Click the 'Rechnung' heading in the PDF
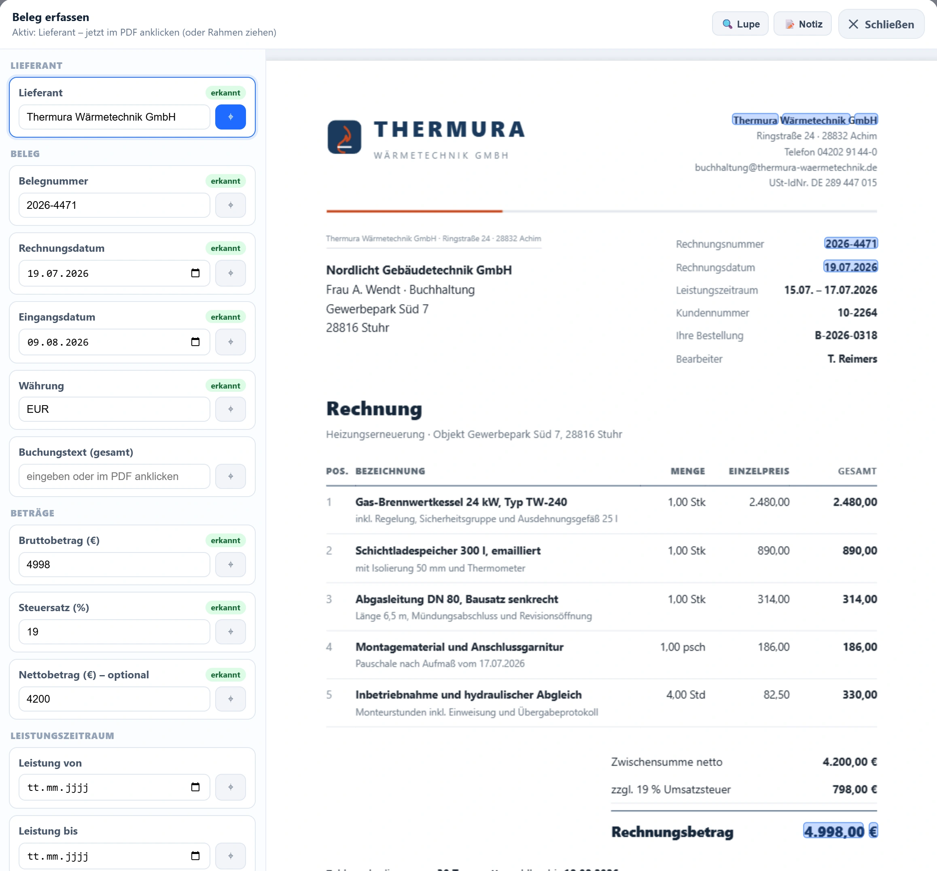 click(374, 409)
